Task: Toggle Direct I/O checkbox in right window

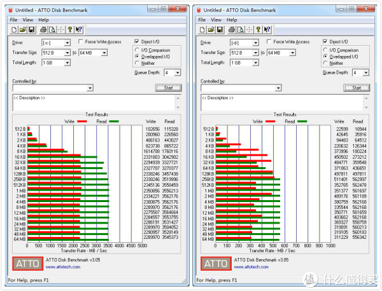Action: tap(325, 41)
